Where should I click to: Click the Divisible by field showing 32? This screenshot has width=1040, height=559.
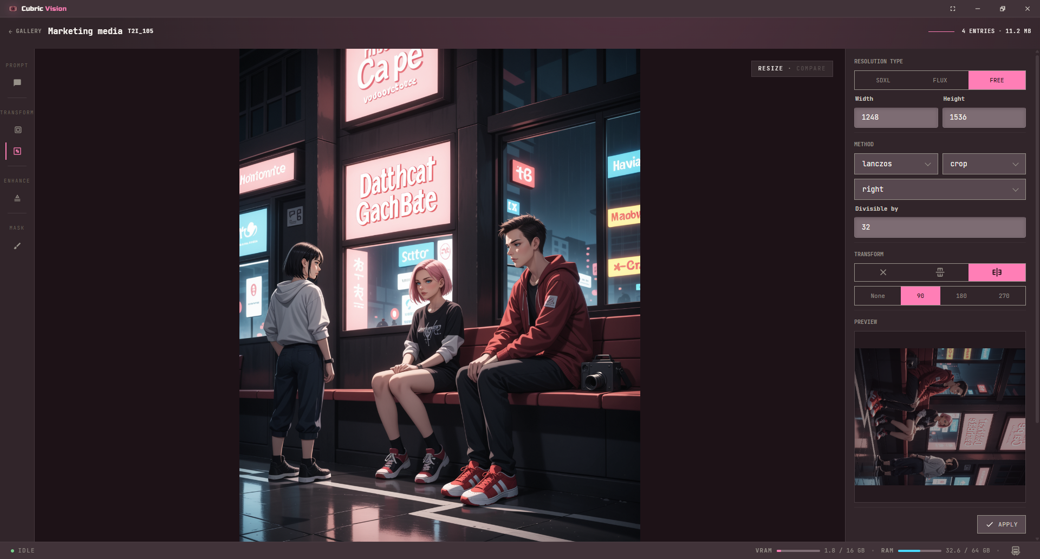(x=940, y=227)
